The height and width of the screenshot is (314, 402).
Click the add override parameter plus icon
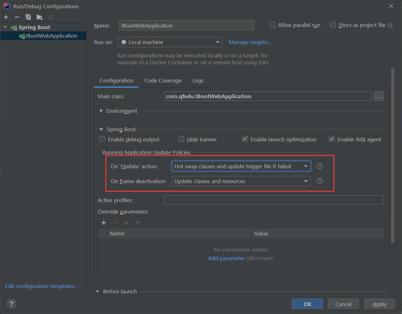point(104,223)
